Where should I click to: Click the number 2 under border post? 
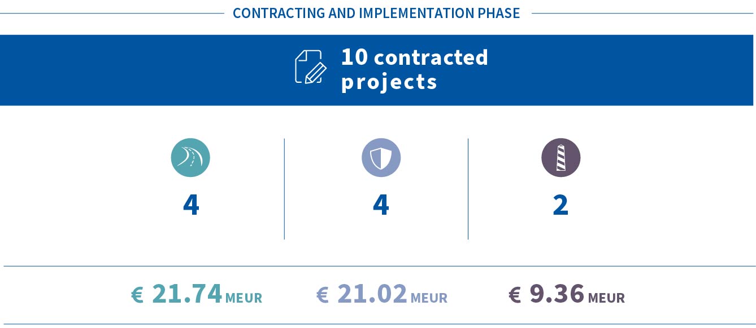pos(561,205)
